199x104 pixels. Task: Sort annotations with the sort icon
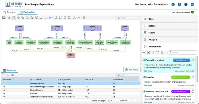(x=162, y=52)
